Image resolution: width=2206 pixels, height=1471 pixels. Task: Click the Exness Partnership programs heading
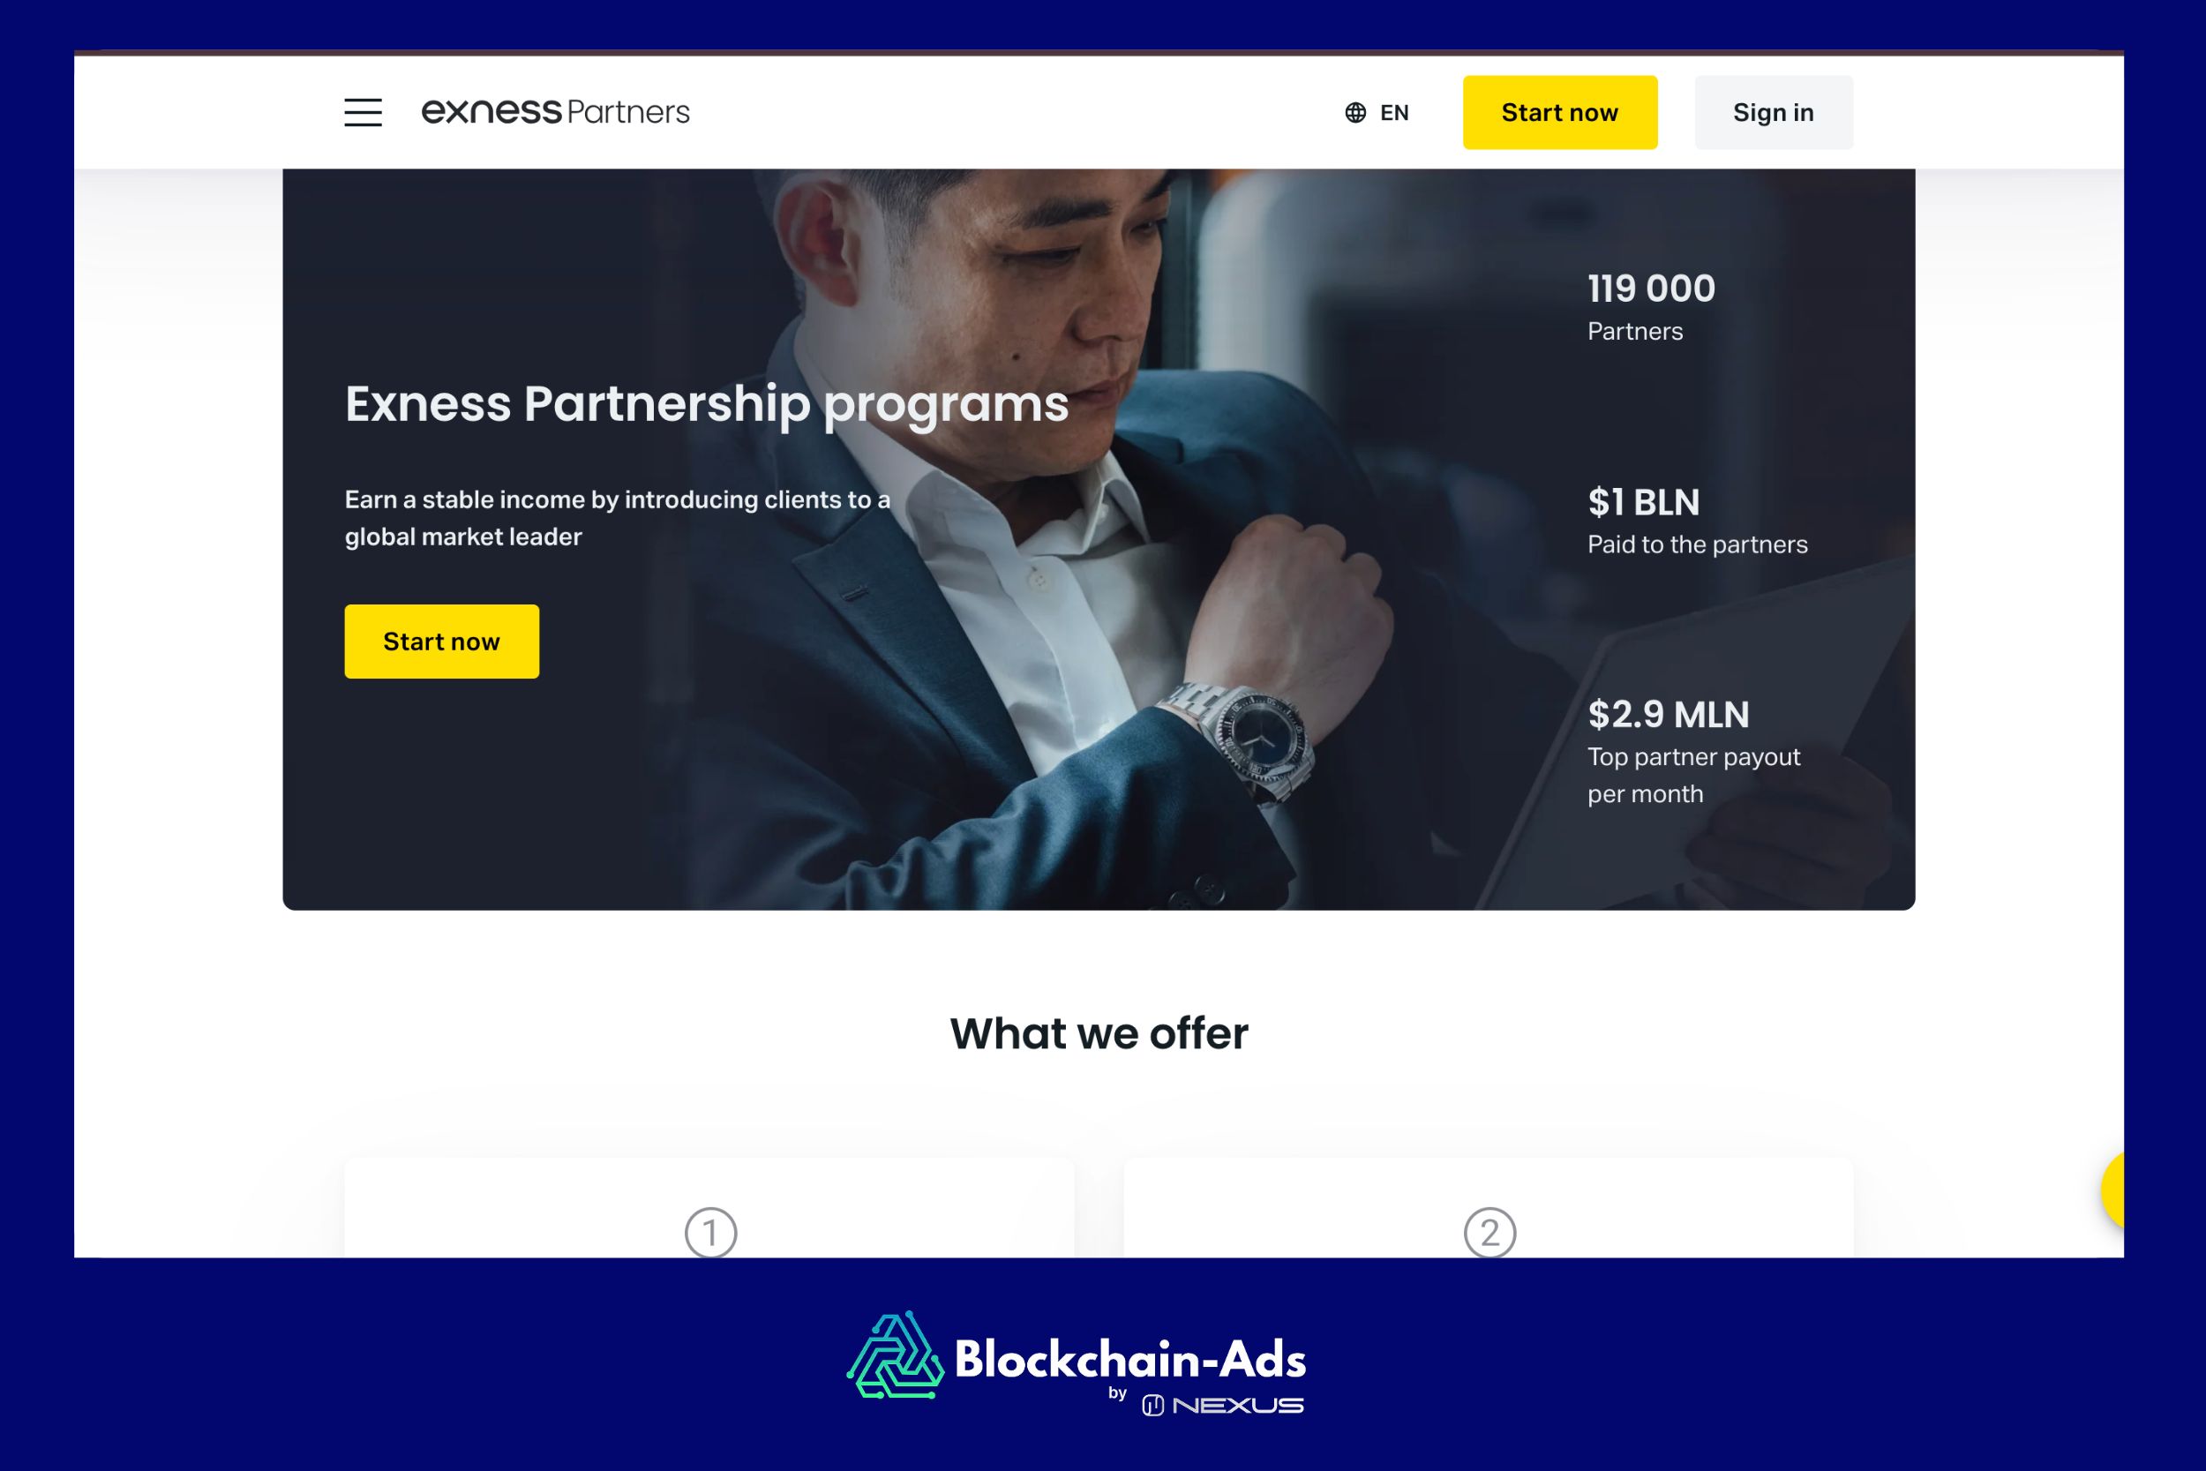[706, 404]
